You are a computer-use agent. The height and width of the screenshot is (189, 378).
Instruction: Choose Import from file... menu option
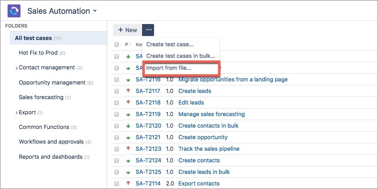point(169,68)
